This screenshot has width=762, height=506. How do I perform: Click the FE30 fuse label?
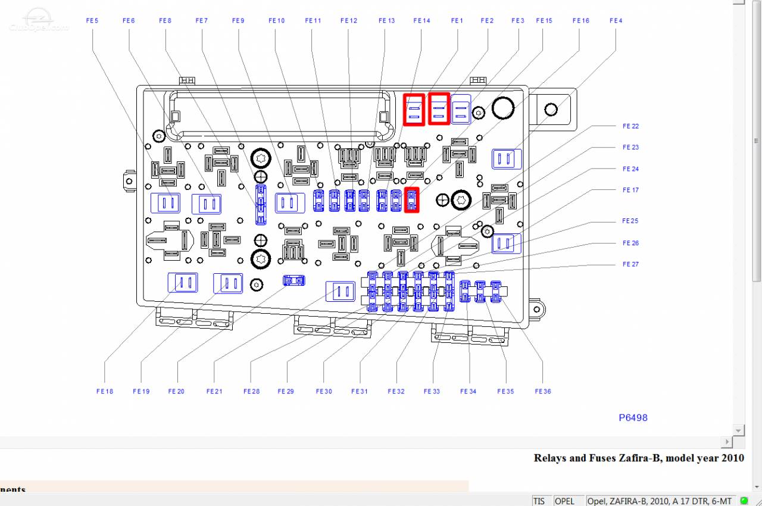point(324,392)
